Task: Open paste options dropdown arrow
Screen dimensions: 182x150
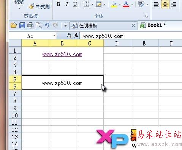Action: [19, 9]
